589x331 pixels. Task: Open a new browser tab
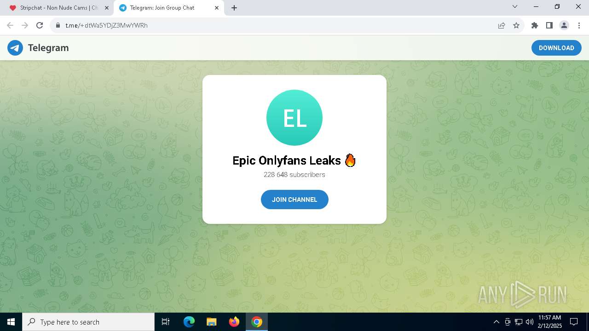(234, 8)
